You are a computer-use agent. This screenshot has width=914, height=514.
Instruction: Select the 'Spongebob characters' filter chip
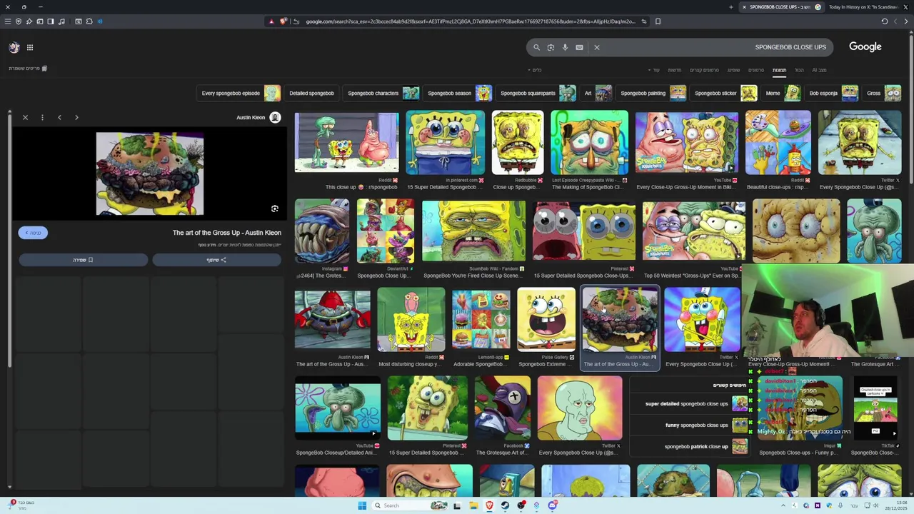(382, 93)
